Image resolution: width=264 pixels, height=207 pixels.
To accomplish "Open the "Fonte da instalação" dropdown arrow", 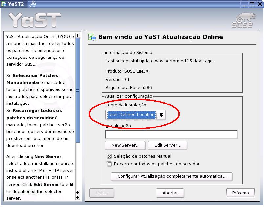I will coord(161,115).
